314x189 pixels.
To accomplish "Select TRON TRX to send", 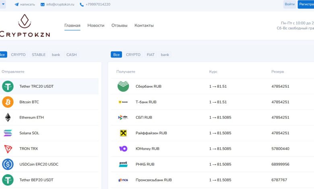I will tap(49, 149).
